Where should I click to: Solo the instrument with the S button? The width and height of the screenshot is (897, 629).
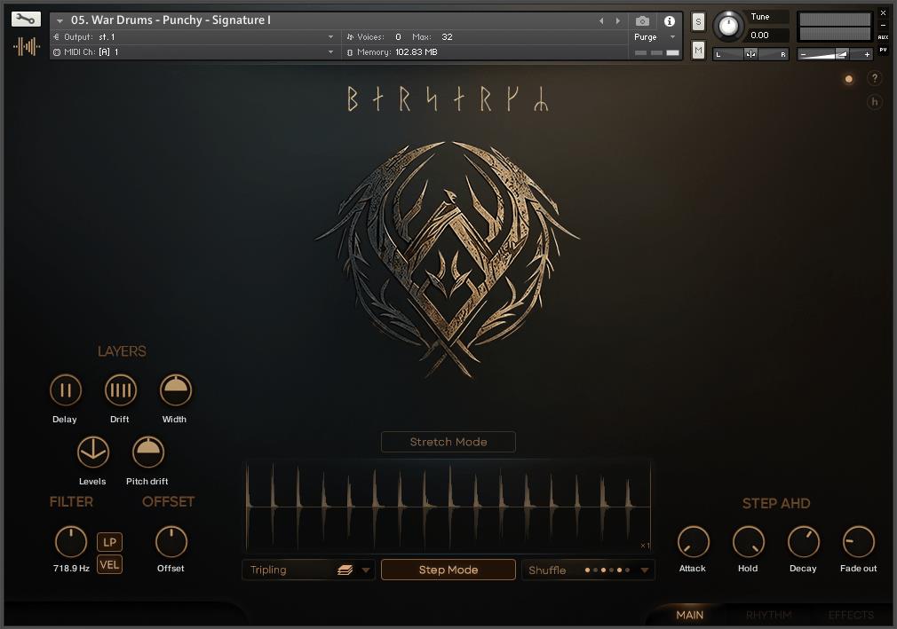point(698,21)
